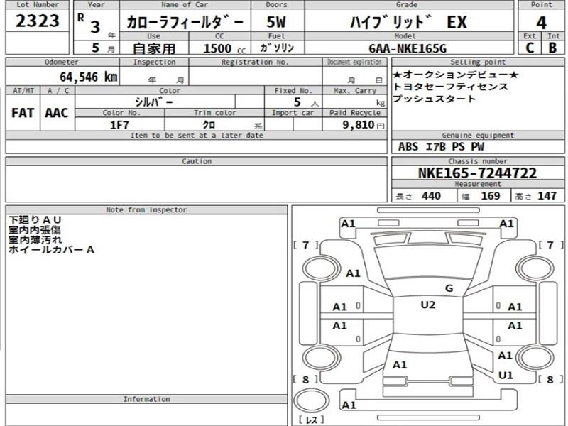568x426 pixels.
Task: Click selling point トヨタセーフティセンス
Action: pyautogui.click(x=450, y=87)
